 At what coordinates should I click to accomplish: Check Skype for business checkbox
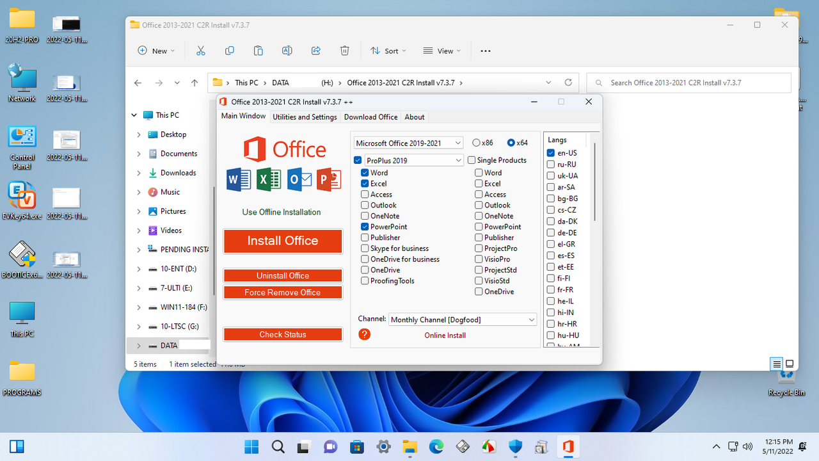click(x=365, y=248)
